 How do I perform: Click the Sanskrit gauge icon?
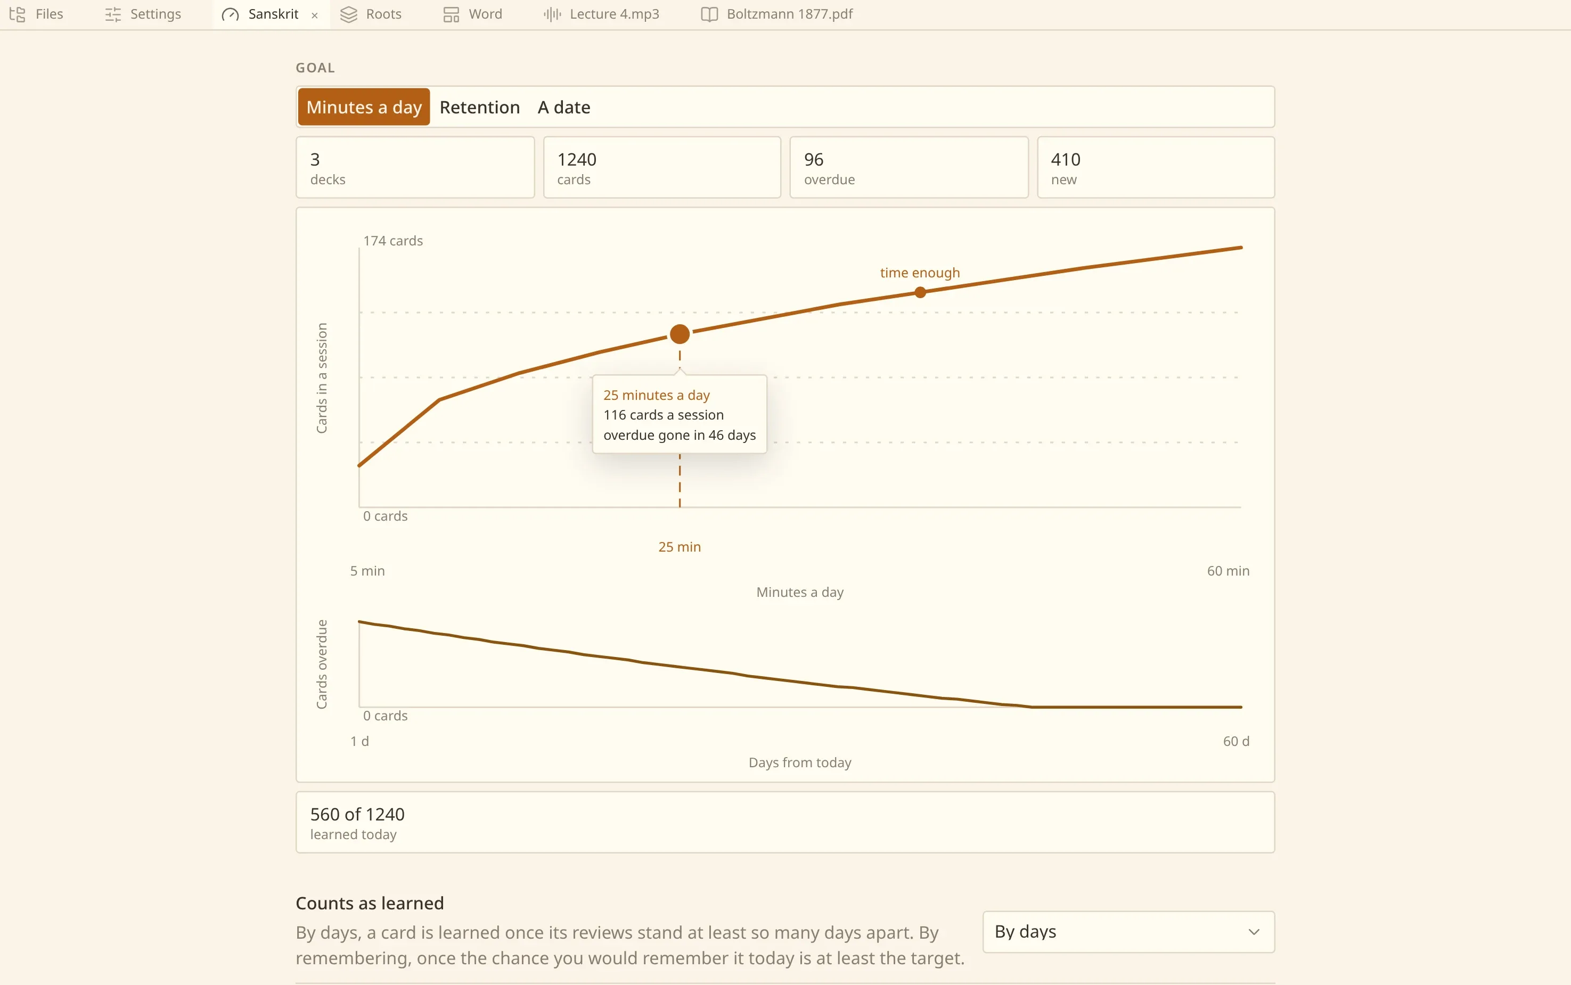click(x=230, y=14)
